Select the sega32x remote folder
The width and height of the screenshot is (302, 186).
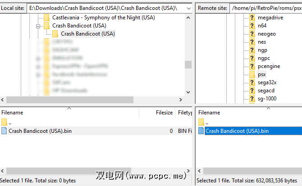pyautogui.click(x=267, y=82)
